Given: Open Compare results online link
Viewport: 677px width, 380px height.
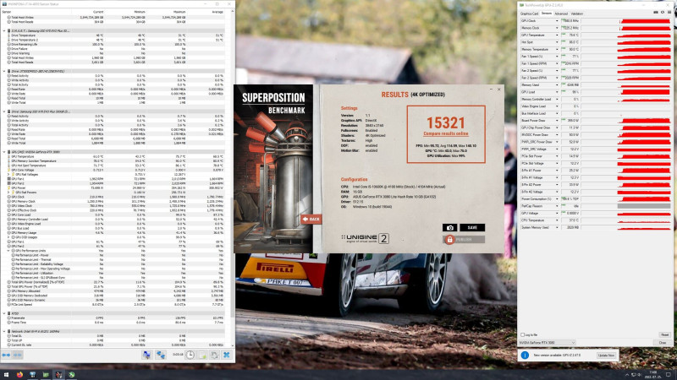Looking at the screenshot, I should [446, 134].
